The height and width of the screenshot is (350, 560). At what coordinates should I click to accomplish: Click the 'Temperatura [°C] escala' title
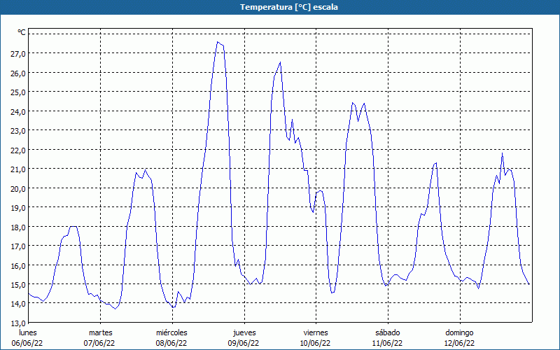pos(289,7)
